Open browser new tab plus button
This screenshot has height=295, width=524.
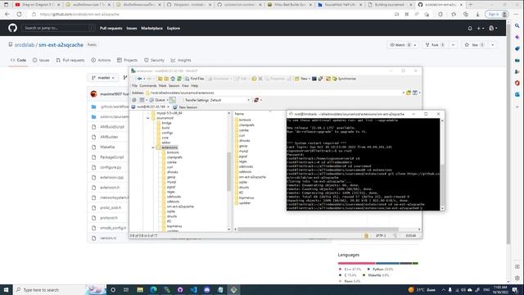pos(470,5)
